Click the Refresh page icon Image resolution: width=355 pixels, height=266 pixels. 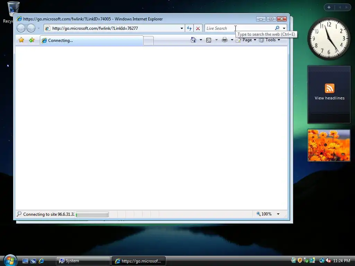point(189,28)
